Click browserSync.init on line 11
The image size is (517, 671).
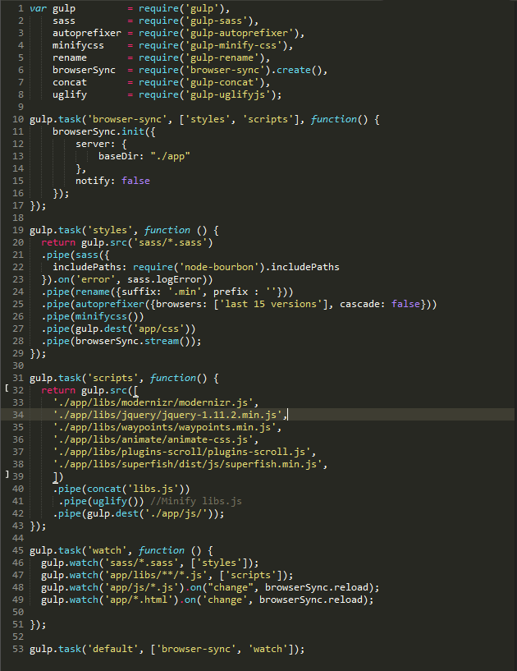click(98, 131)
